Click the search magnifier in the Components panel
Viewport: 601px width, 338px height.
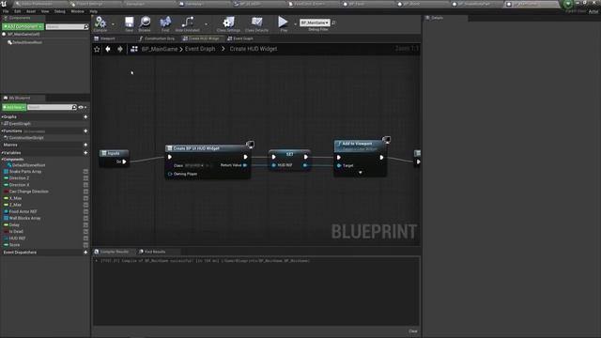point(85,27)
